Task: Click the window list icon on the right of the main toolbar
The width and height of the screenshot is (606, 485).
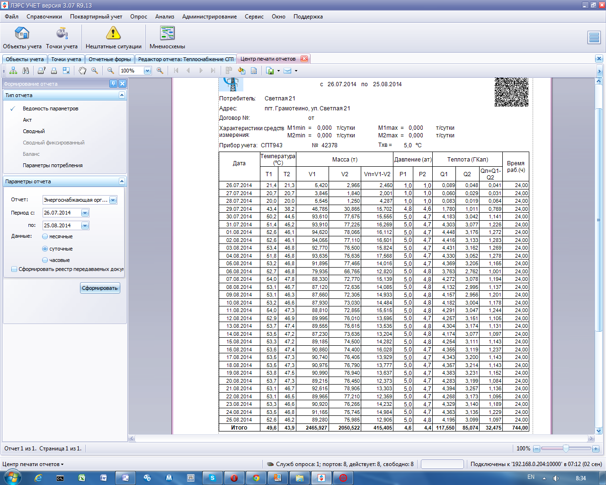Action: click(594, 37)
